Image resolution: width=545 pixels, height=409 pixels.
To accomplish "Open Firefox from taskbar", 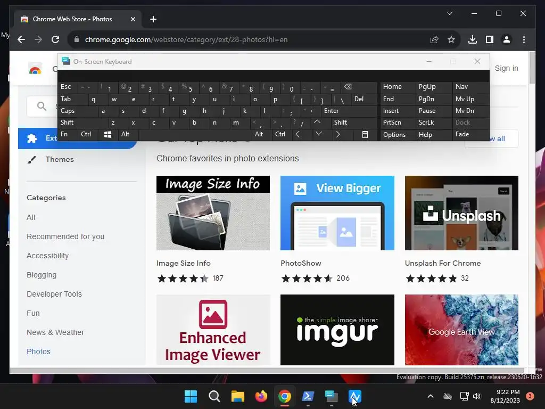I will click(261, 396).
